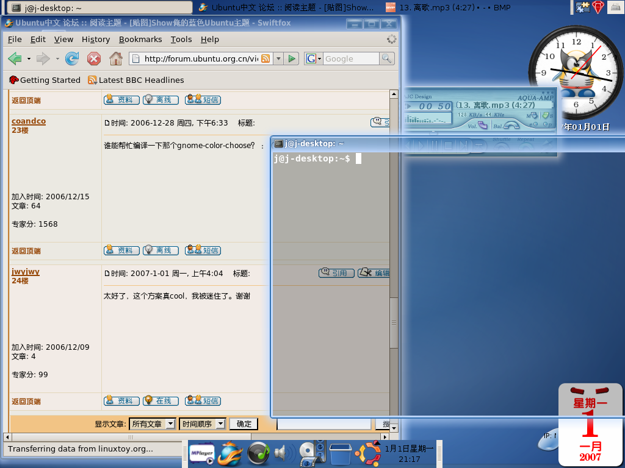This screenshot has height=468, width=625.
Task: Click the forum search text box at bottom
Action: tap(323, 424)
